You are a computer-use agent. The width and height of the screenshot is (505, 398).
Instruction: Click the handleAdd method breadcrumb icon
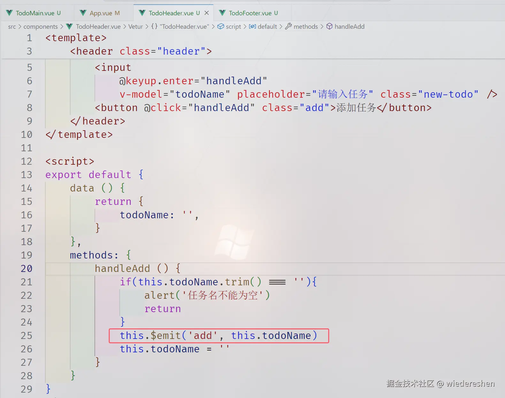pyautogui.click(x=329, y=26)
